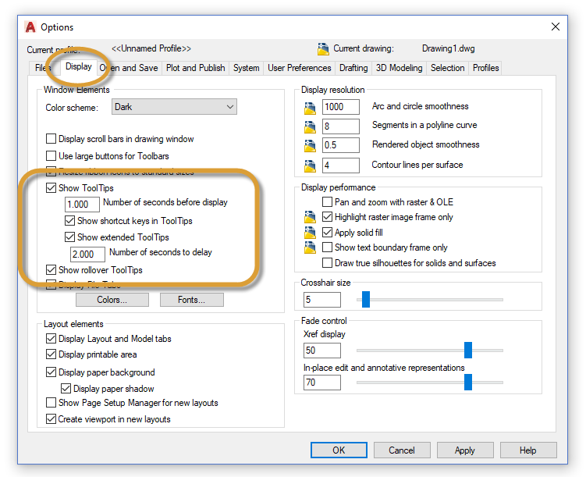Open the Plot and Publish tab
Screen dimensions: 586x477
coord(195,68)
